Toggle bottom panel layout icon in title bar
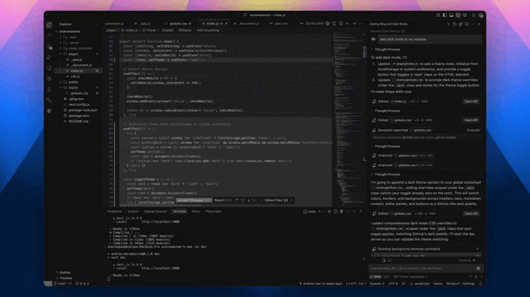530x297 pixels. tap(451, 15)
